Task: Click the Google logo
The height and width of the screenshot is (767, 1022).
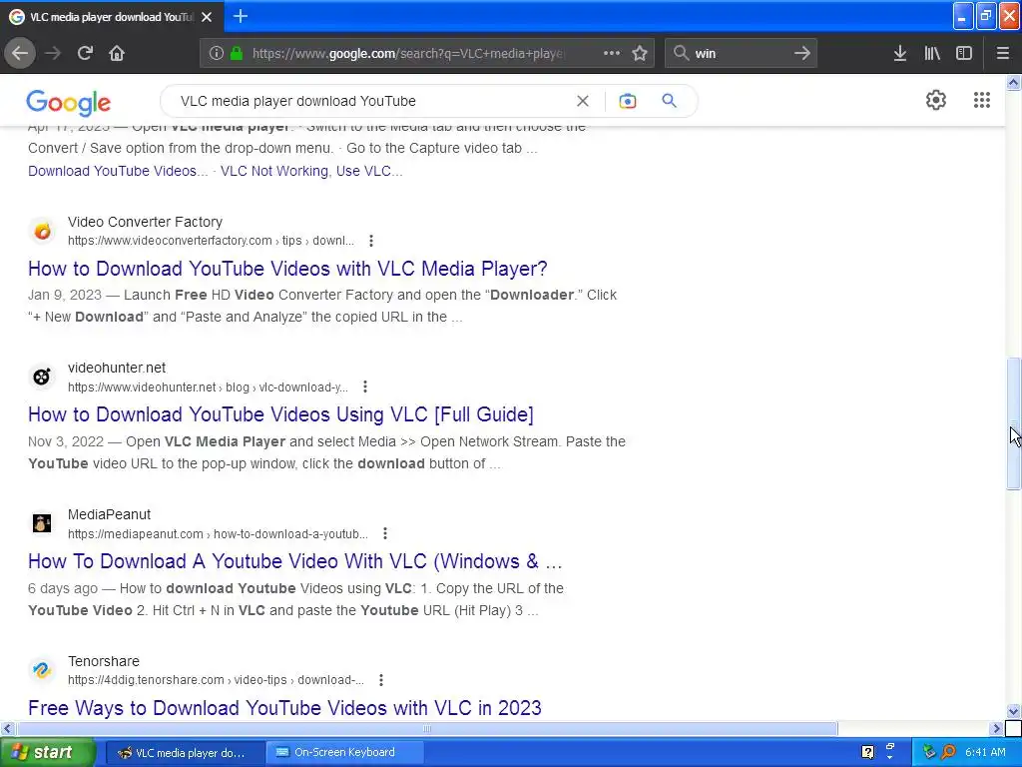Action: click(69, 103)
